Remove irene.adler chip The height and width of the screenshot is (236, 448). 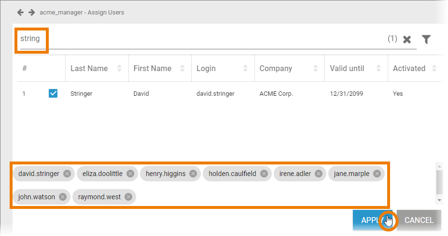coord(319,174)
